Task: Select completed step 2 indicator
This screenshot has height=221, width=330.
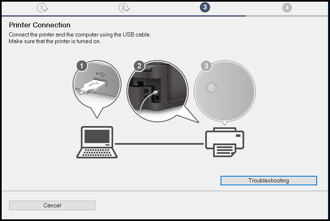Action: point(124,8)
